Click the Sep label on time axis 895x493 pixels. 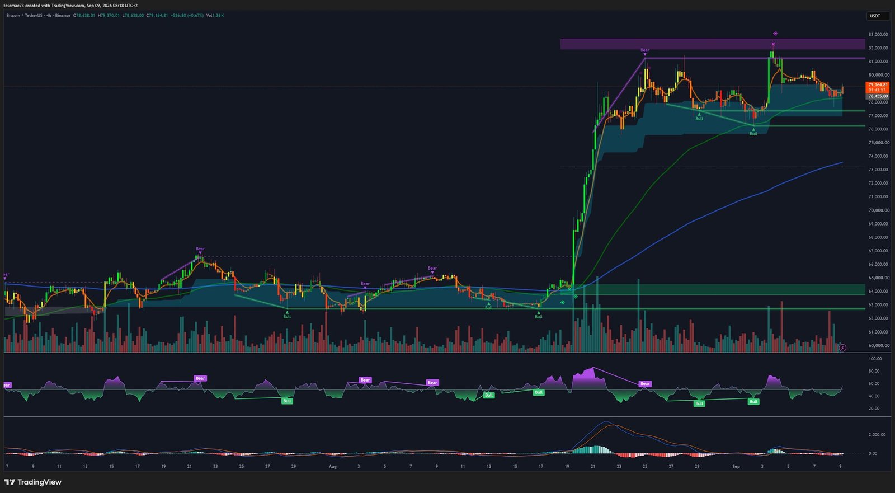736,466
